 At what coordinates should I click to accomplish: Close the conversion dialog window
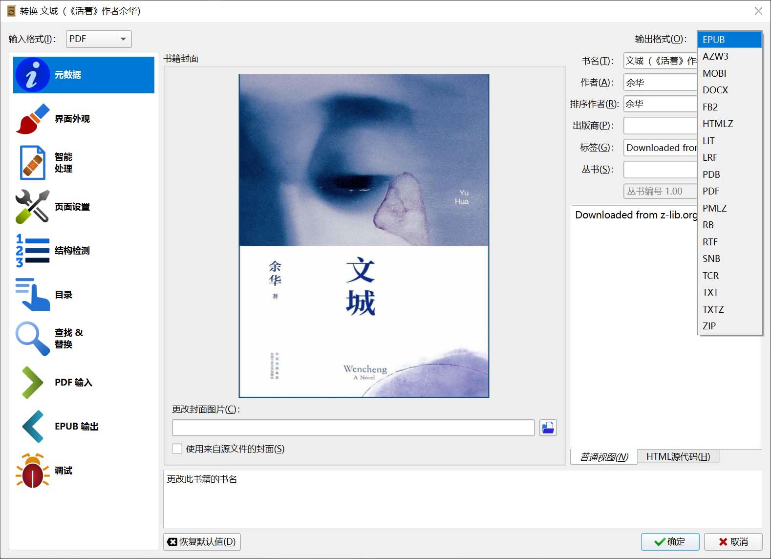(x=758, y=11)
